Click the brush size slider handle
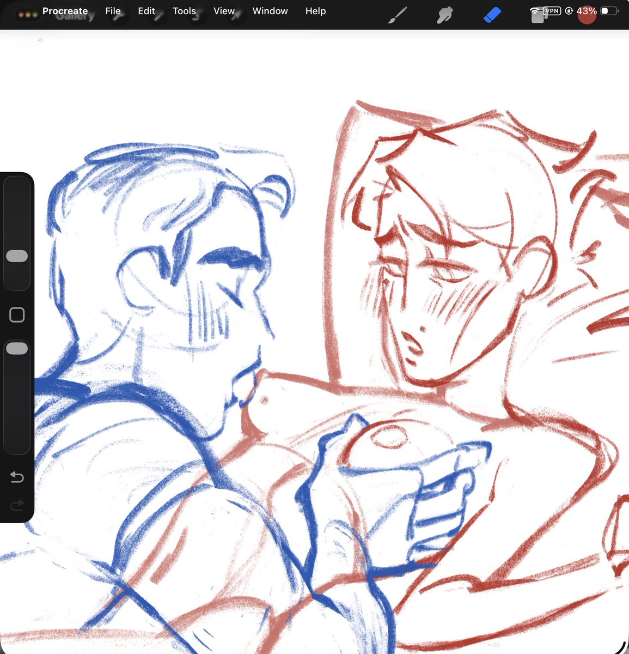The height and width of the screenshot is (654, 629). pos(17,256)
